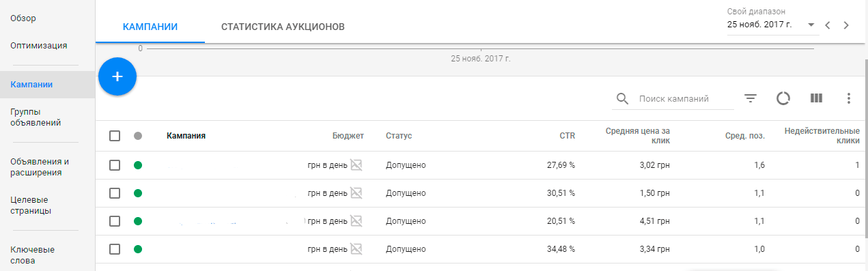Image resolution: width=868 pixels, height=271 pixels.
Task: Open Группы объявлений sidebar link
Action: (36, 117)
